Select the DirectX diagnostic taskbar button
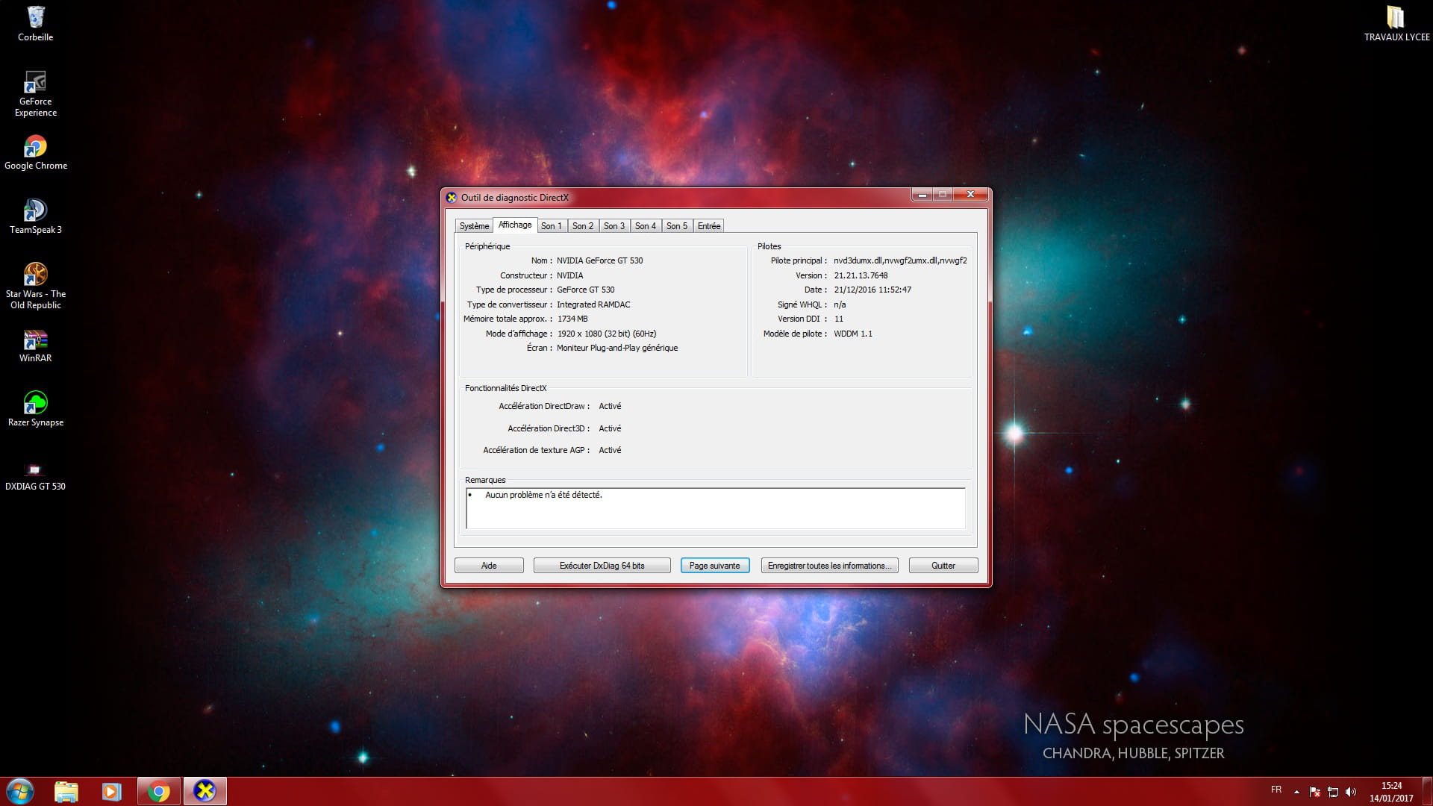The height and width of the screenshot is (806, 1433). [205, 791]
